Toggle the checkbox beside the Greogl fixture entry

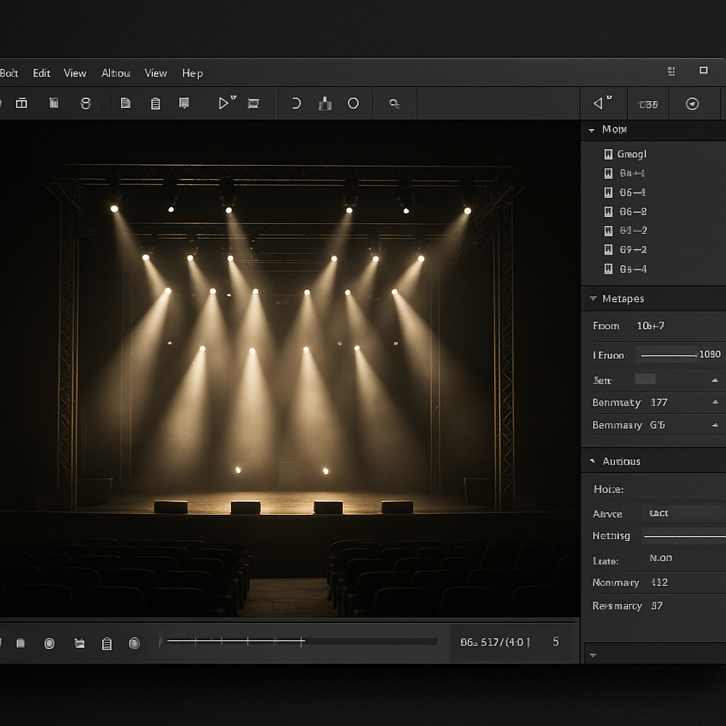pyautogui.click(x=608, y=154)
